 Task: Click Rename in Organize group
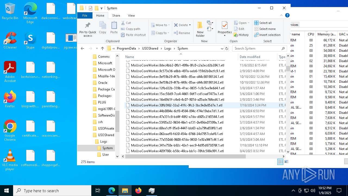pos(182,33)
